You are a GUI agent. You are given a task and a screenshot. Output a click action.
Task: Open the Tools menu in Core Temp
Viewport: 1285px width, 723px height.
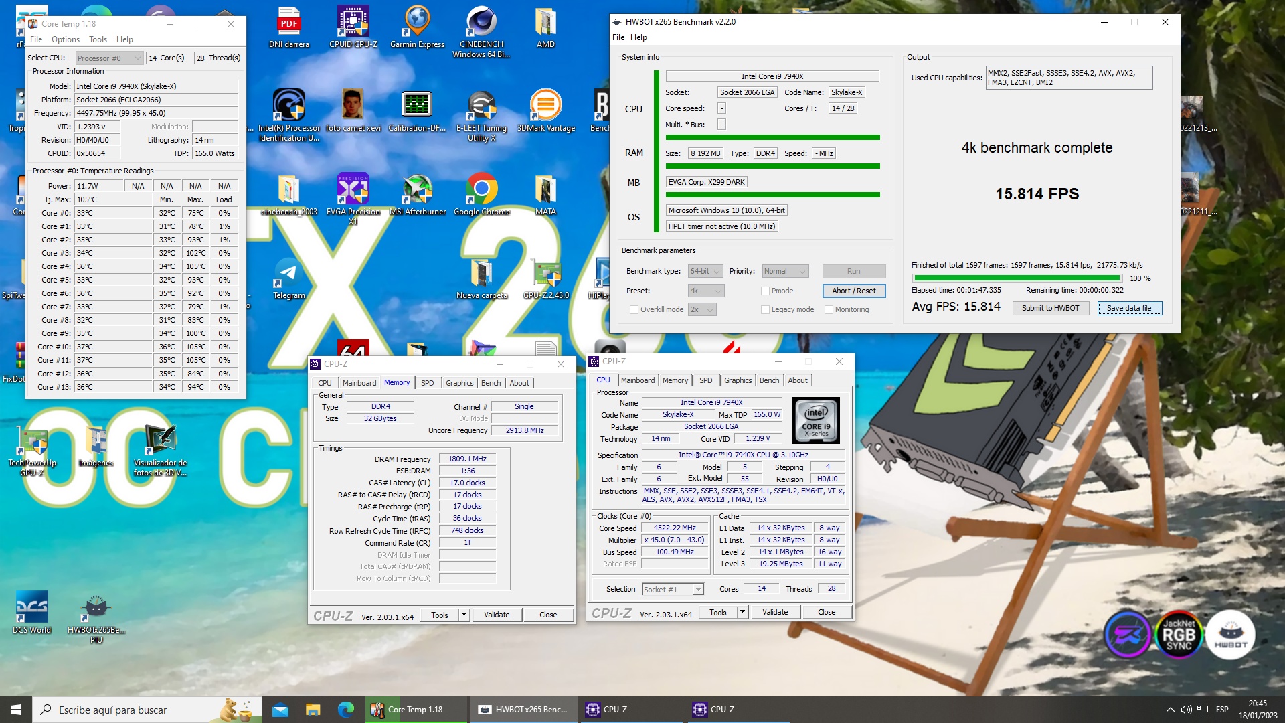pos(98,39)
